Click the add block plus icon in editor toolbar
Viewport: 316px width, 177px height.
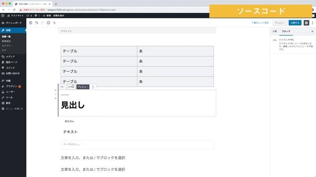point(31,23)
